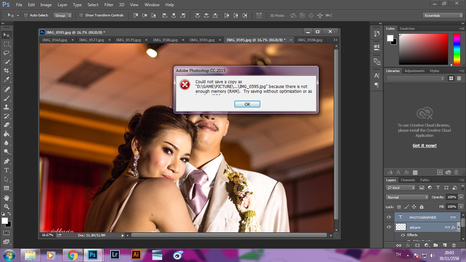Open the Filter menu
Image resolution: width=466 pixels, height=262 pixels.
[109, 5]
